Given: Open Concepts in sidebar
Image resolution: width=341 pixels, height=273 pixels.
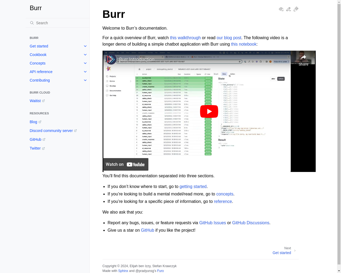Looking at the screenshot, I should point(38,63).
